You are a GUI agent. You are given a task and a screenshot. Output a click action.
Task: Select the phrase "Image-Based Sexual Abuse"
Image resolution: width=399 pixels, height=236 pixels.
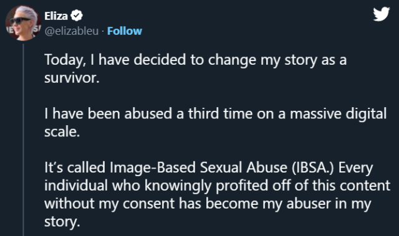tap(198, 168)
